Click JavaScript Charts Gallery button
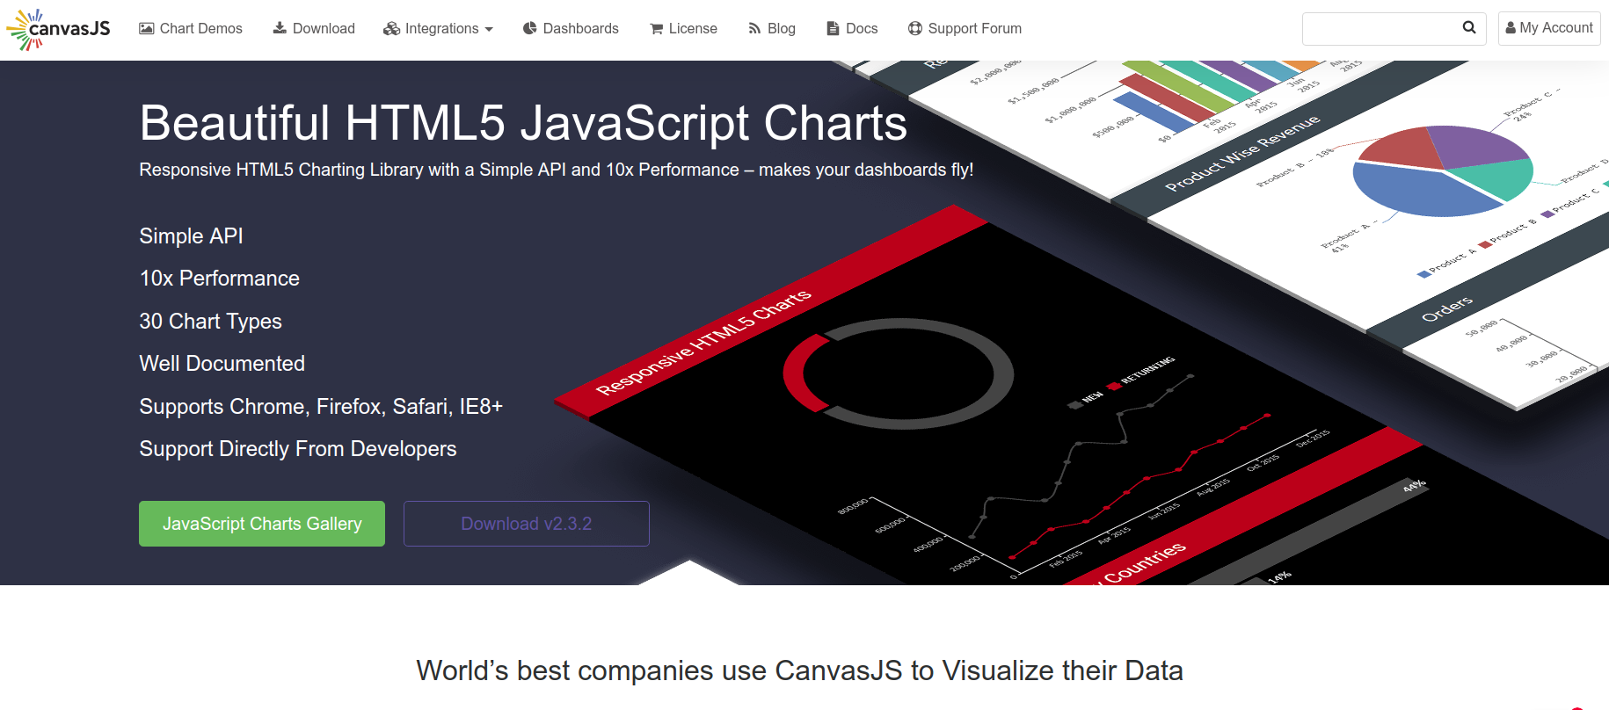 coord(262,524)
